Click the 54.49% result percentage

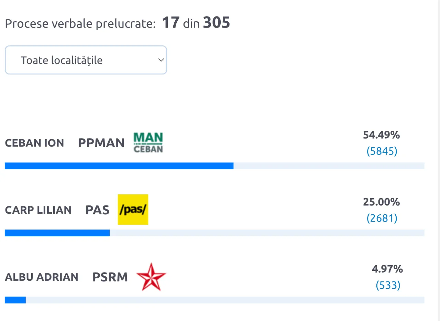pyautogui.click(x=381, y=135)
